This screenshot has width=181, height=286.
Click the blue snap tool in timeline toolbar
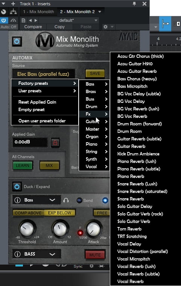coord(165,24)
